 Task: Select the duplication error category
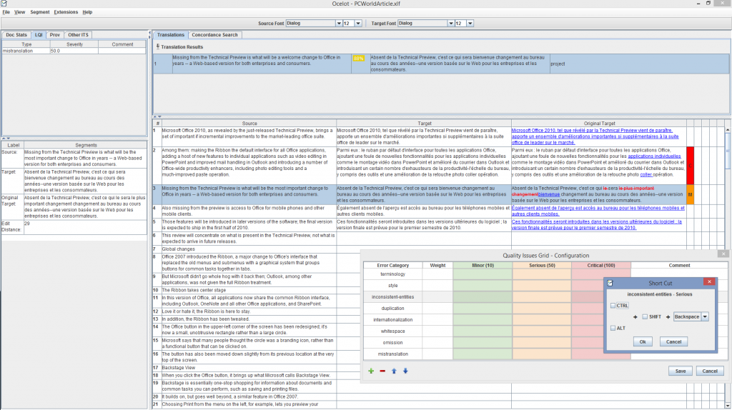[x=392, y=309]
